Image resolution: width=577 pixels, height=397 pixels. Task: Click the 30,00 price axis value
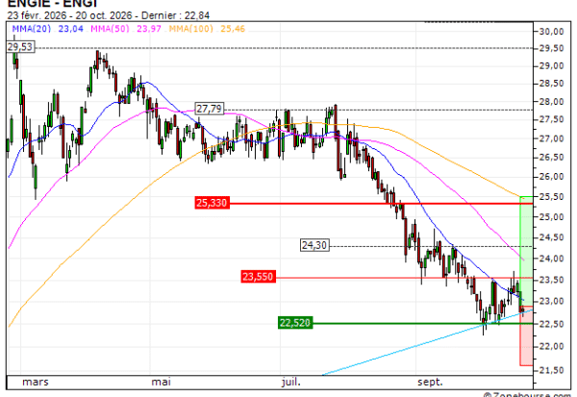tap(551, 32)
